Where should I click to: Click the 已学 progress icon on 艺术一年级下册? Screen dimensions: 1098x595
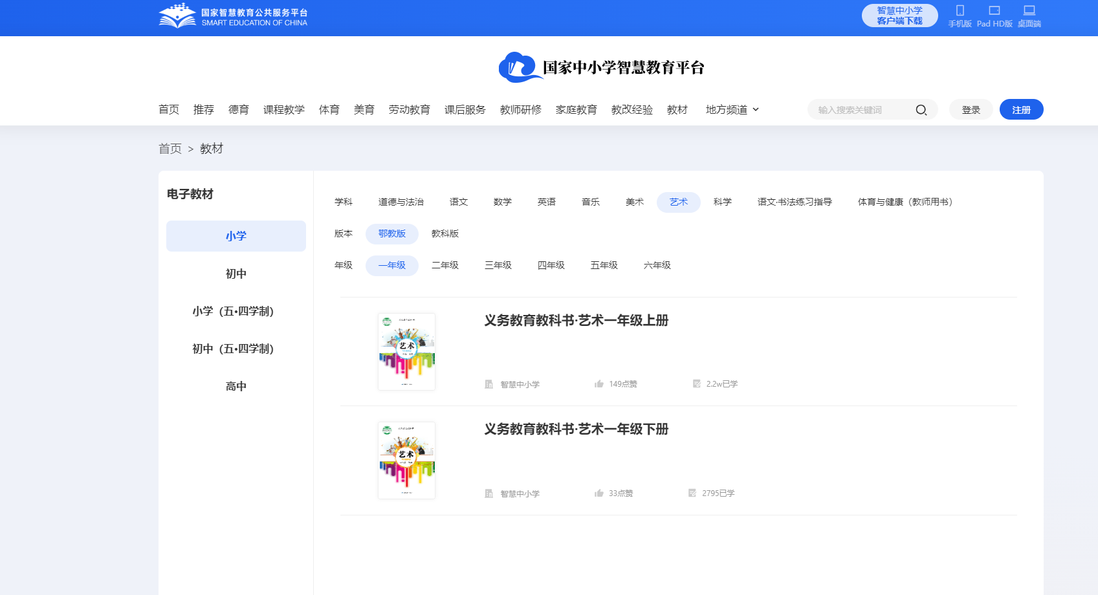pos(692,492)
